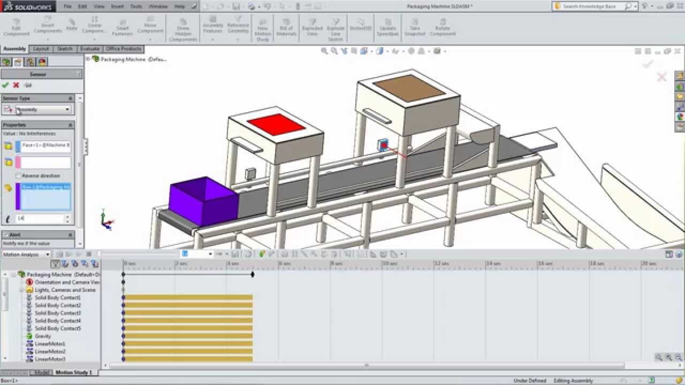Click the end key diamond at top timeline
This screenshot has height=385, width=685.
pyautogui.click(x=253, y=274)
